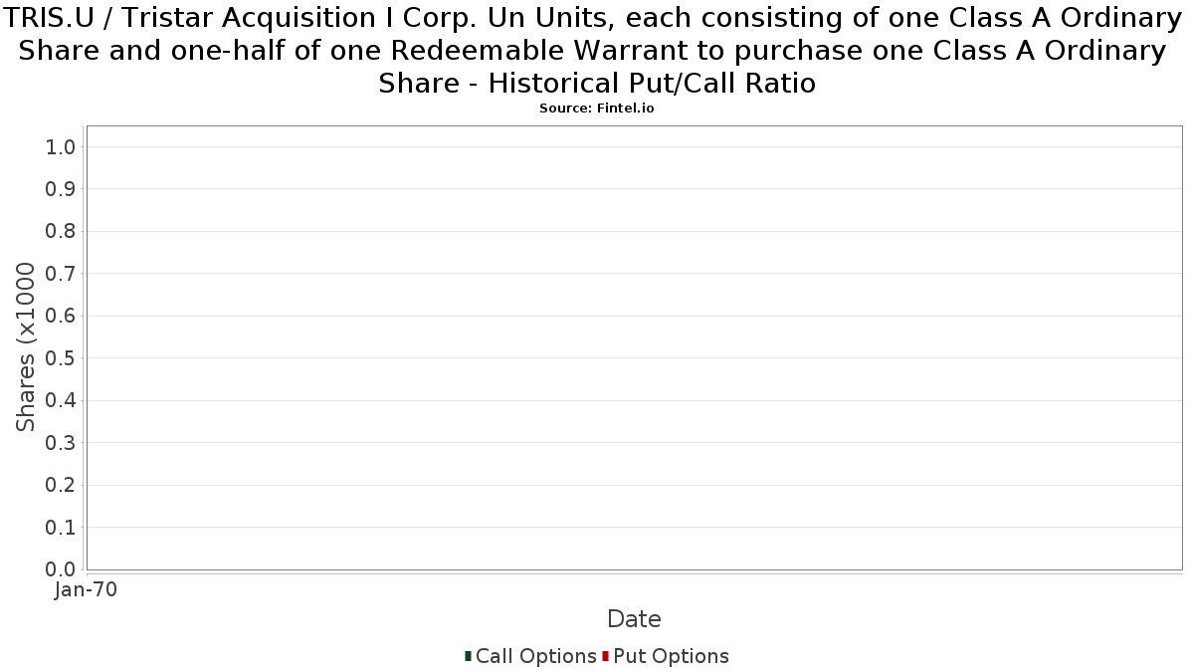Image resolution: width=1194 pixels, height=672 pixels.
Task: Click the Shares (x1000 axis title
Action: (27, 347)
